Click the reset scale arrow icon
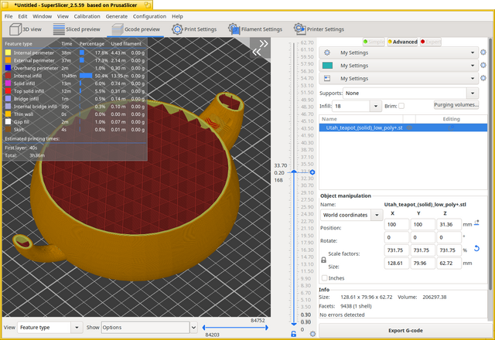Viewport: 495px width, 340px height. pos(476,249)
